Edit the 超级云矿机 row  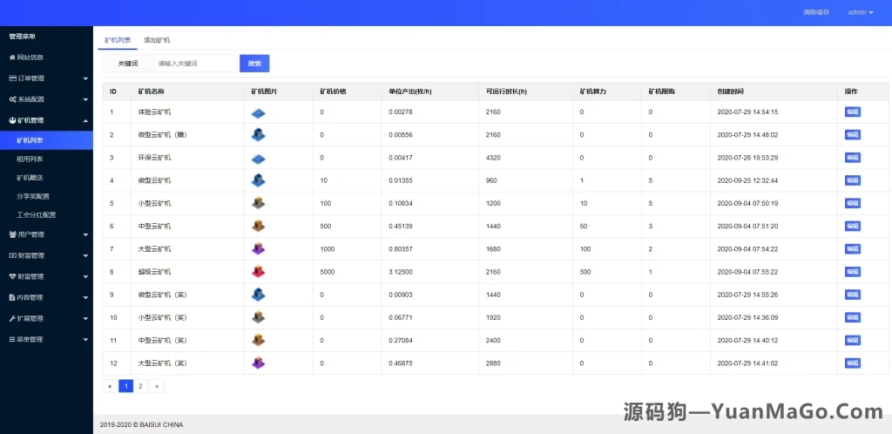(x=852, y=272)
